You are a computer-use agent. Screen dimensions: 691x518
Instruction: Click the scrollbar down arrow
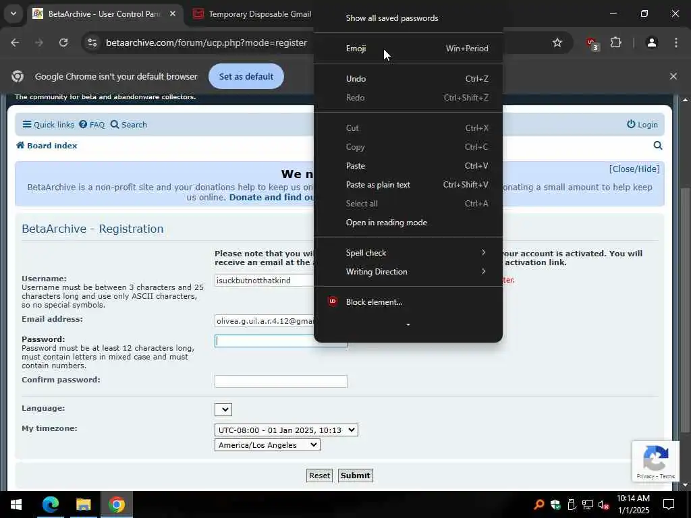[686, 485]
